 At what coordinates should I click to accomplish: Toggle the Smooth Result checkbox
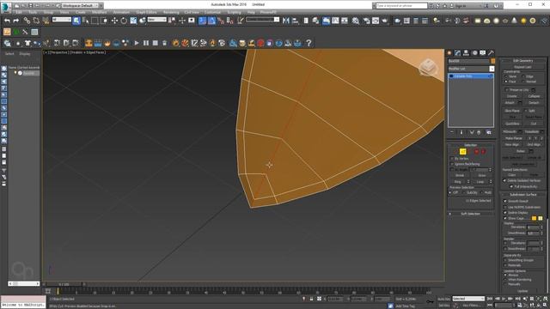(505, 201)
